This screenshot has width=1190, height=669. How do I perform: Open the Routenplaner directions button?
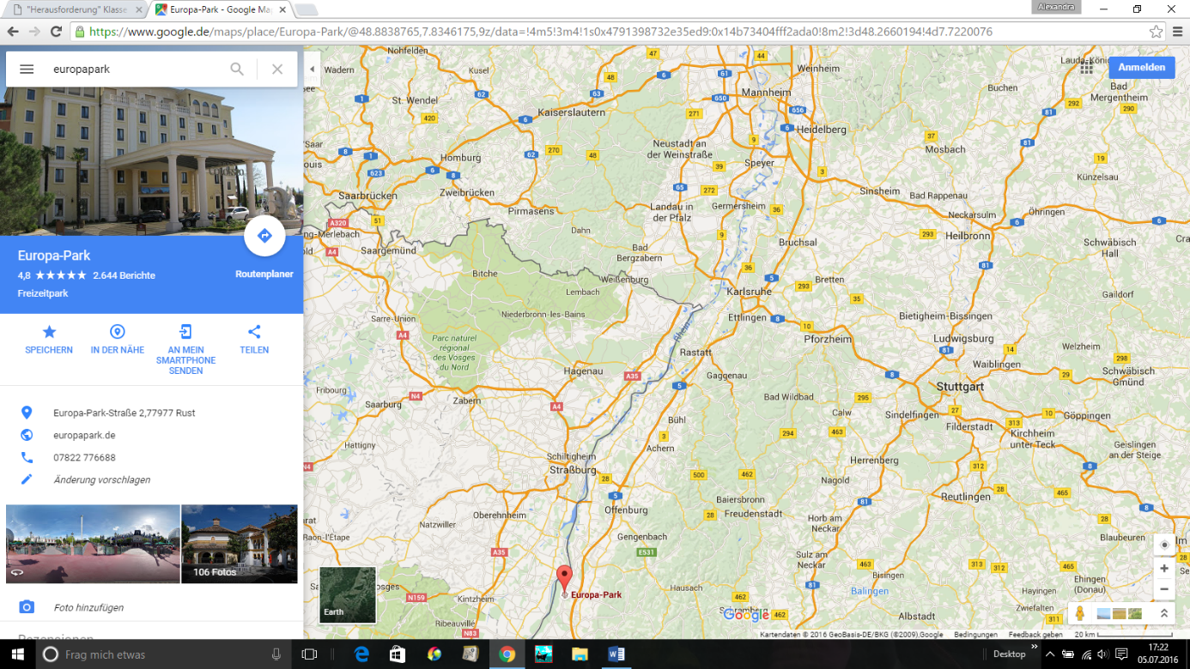264,236
